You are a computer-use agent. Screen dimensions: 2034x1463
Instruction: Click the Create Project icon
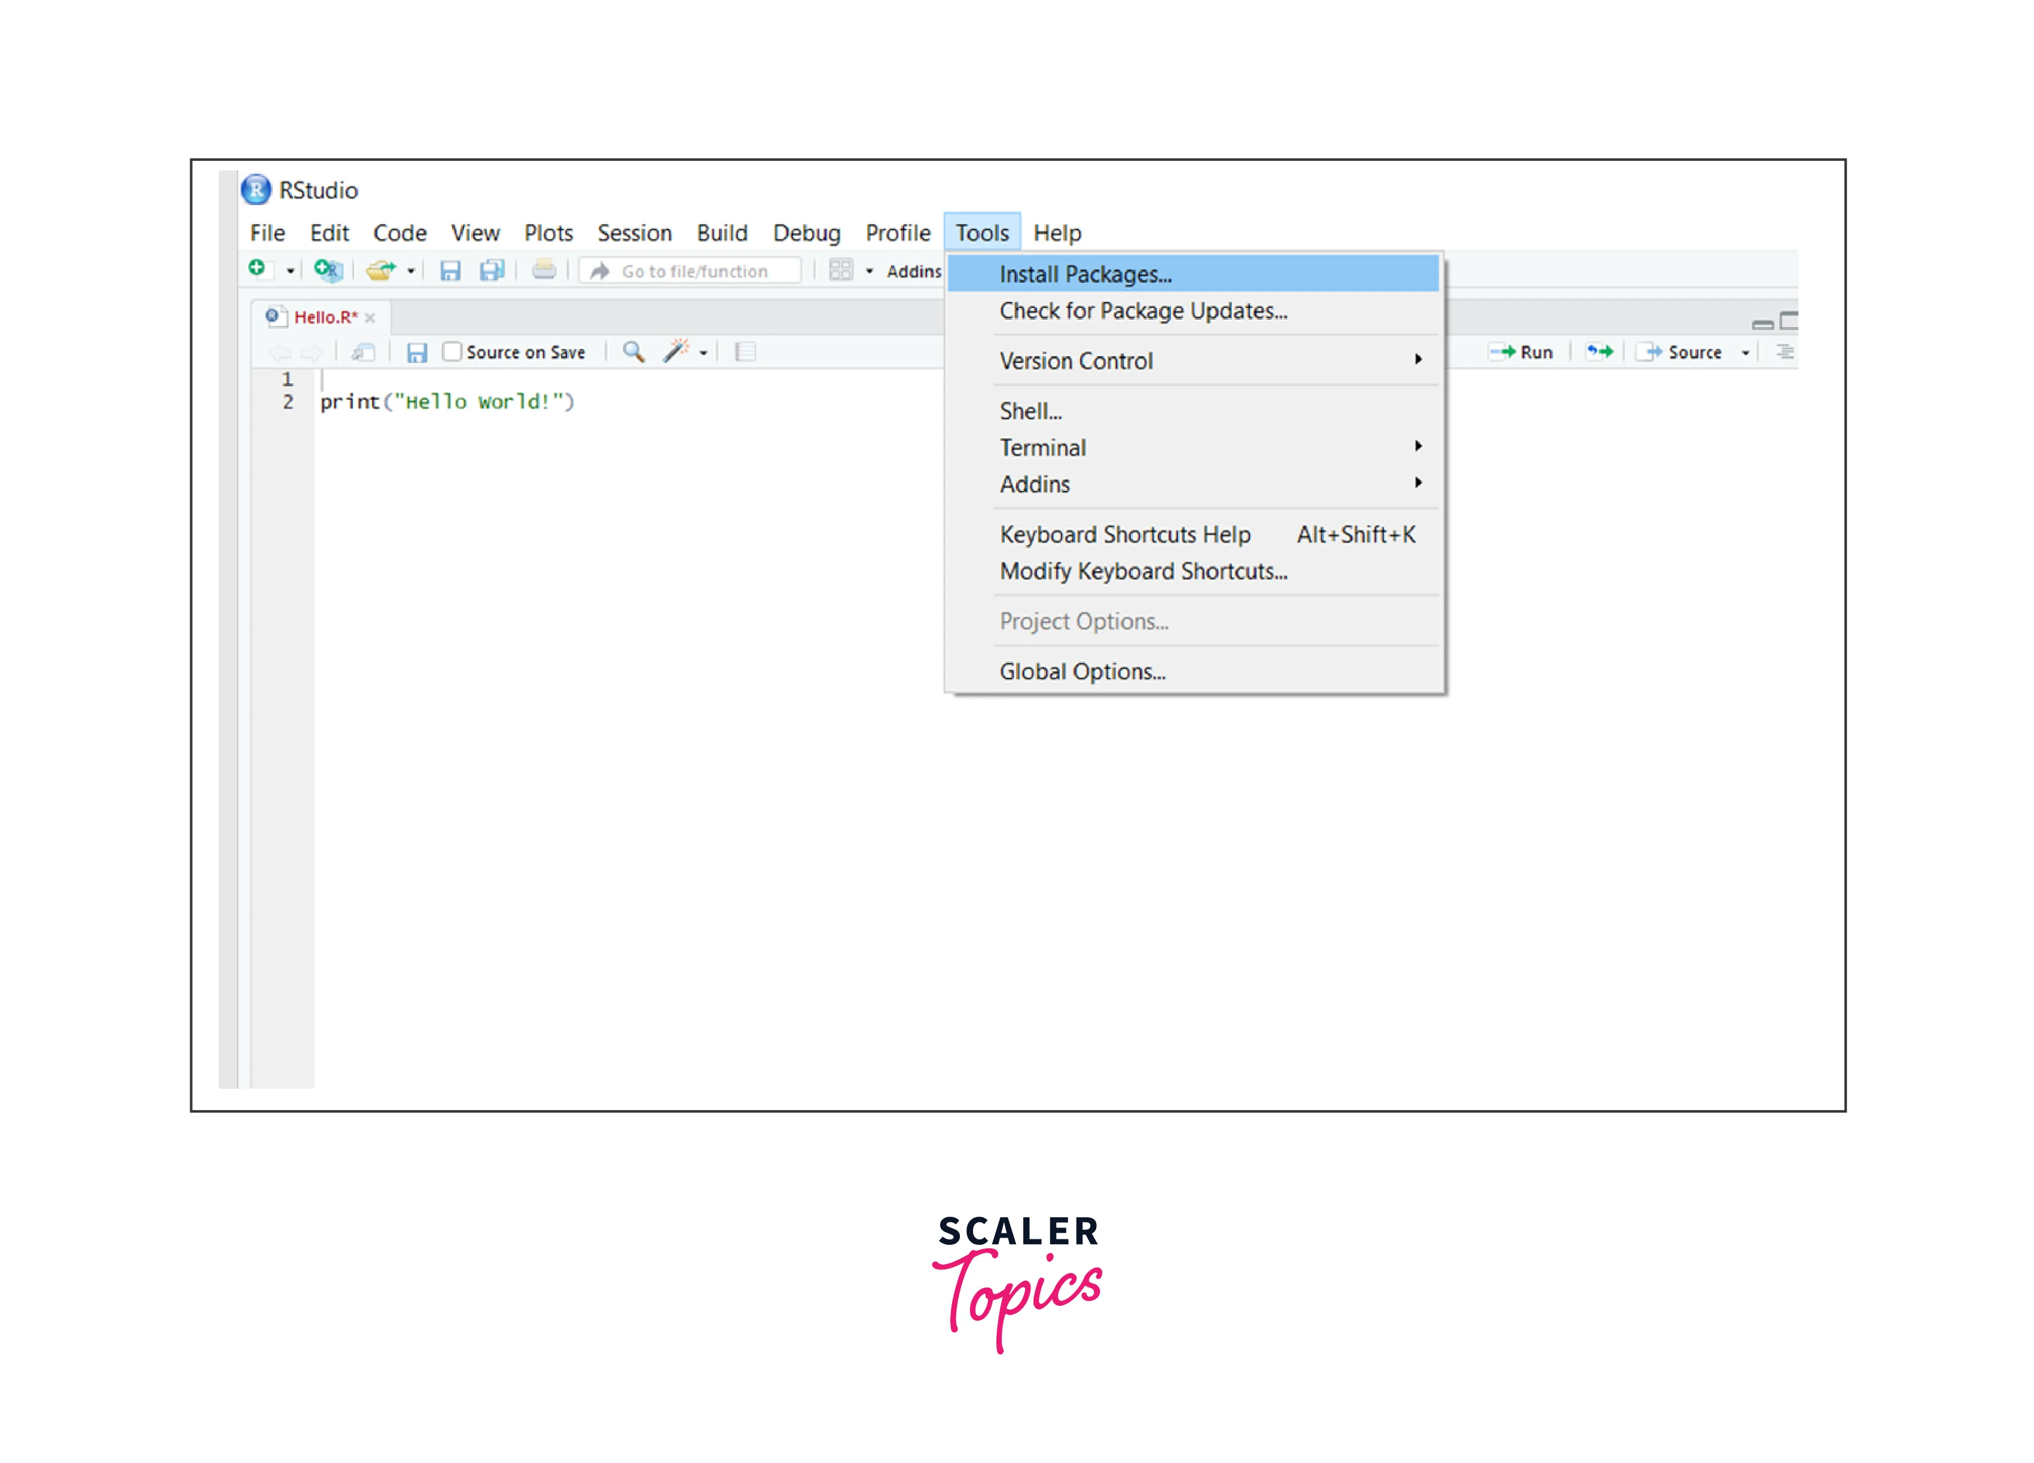328,270
